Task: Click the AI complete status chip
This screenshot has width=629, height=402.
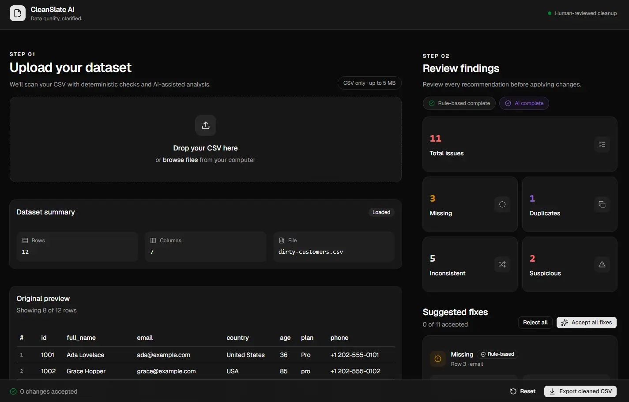Action: 524,103
